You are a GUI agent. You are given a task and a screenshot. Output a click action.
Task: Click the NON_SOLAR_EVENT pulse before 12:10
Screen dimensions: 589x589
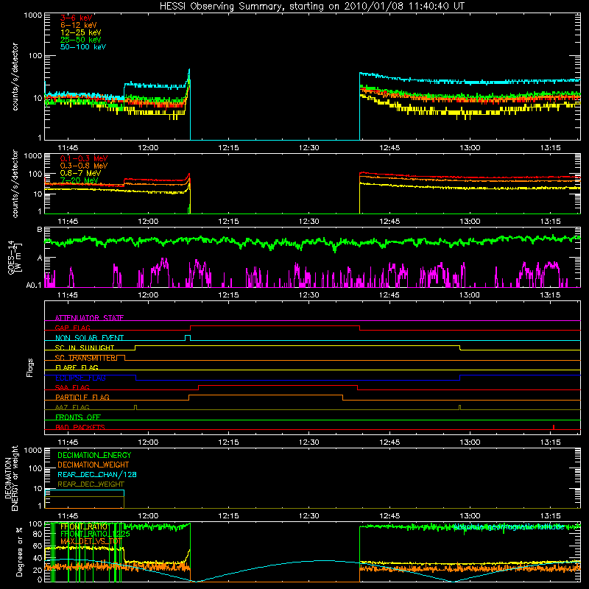click(188, 338)
